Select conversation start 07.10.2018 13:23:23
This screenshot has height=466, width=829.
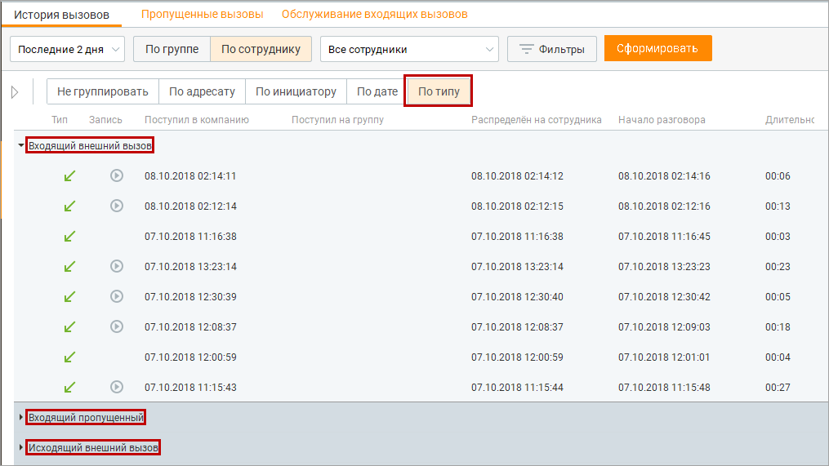(x=664, y=266)
